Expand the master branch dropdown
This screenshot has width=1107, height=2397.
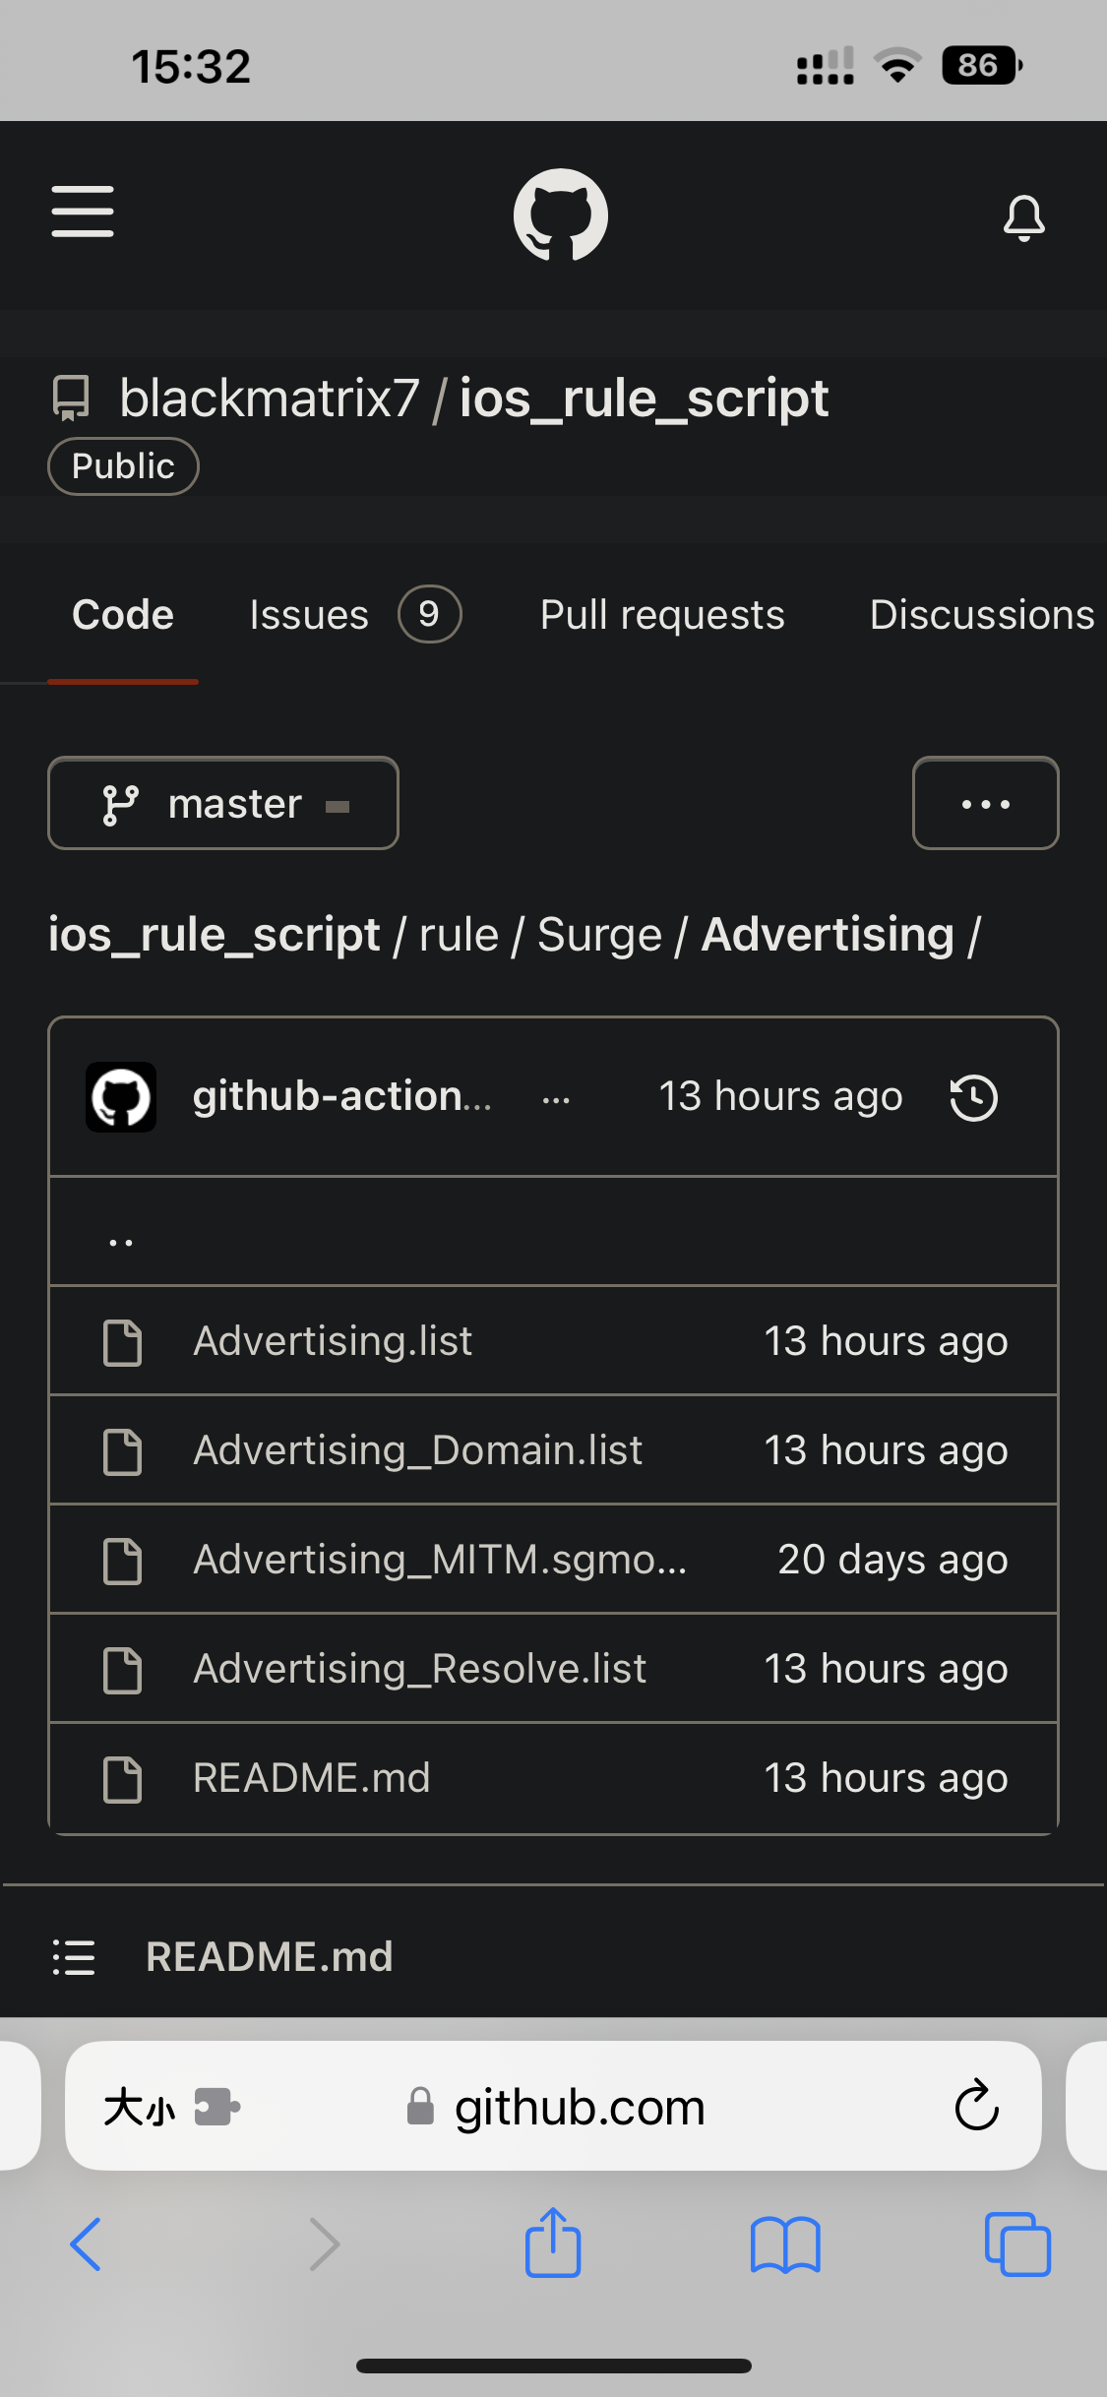tap(223, 803)
